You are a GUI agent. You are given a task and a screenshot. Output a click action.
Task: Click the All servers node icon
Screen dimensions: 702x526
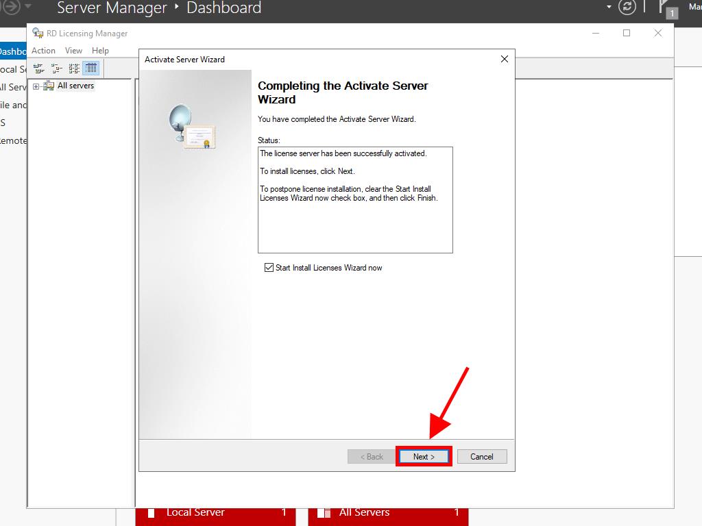coord(49,86)
